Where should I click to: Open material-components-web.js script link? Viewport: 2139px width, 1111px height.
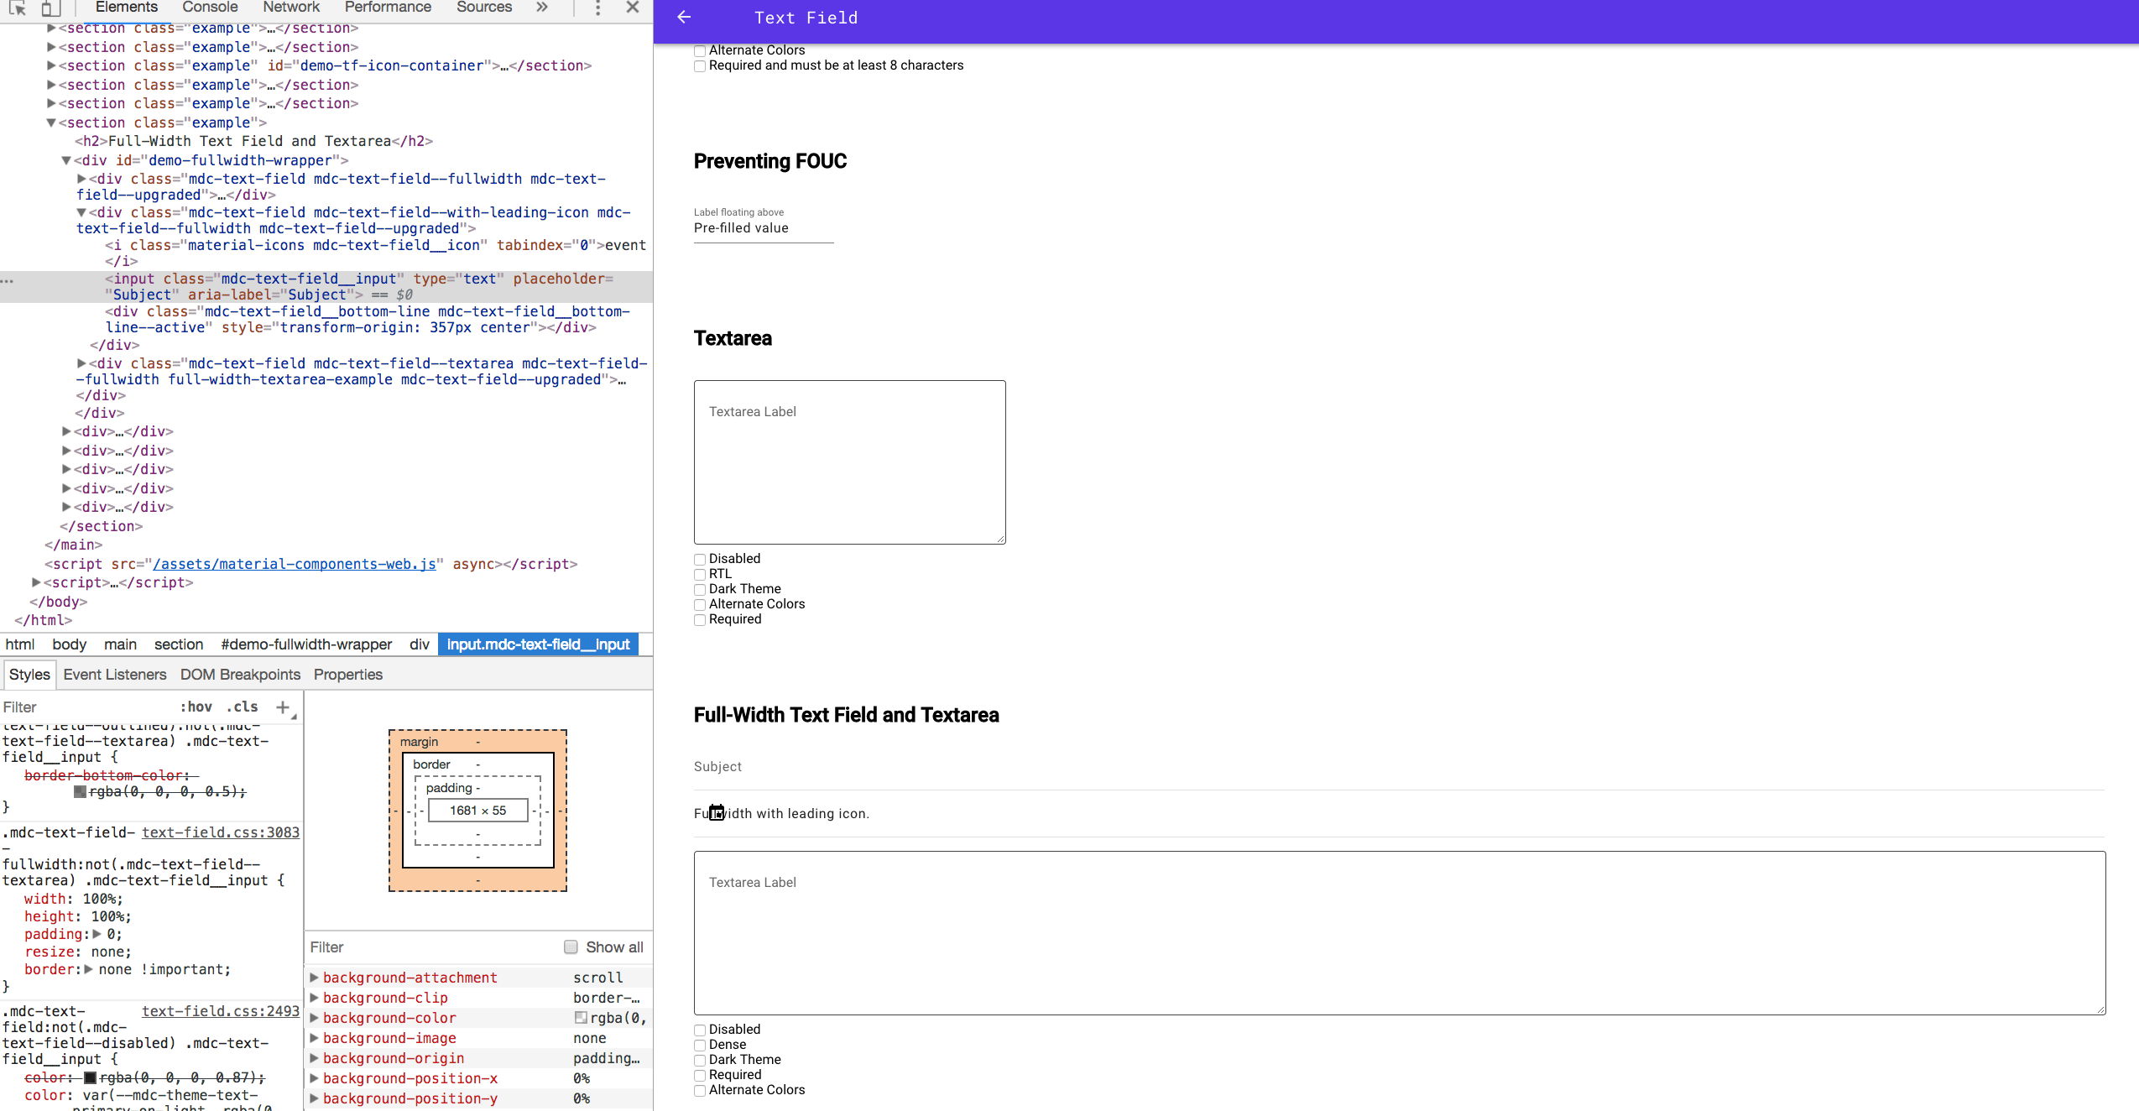point(295,564)
